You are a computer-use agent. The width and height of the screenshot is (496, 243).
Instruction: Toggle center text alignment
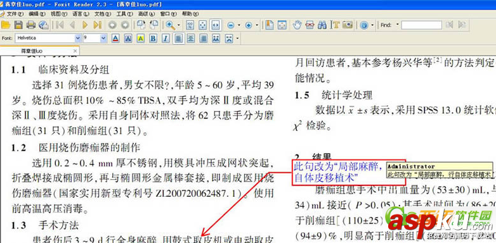(x=191, y=39)
